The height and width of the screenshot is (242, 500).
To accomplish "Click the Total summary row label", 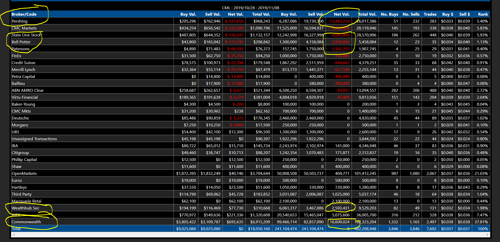I will (x=16, y=229).
